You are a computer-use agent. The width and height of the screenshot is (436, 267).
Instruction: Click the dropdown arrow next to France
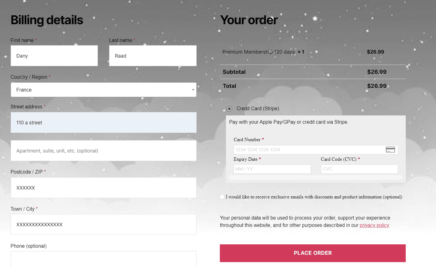pos(193,90)
